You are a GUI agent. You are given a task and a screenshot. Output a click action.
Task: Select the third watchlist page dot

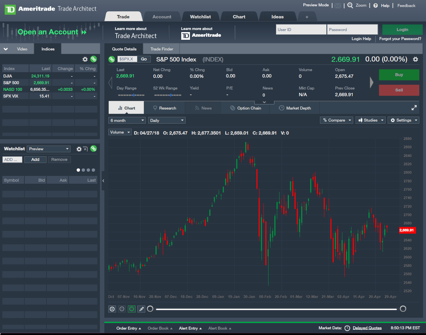[x=88, y=170]
